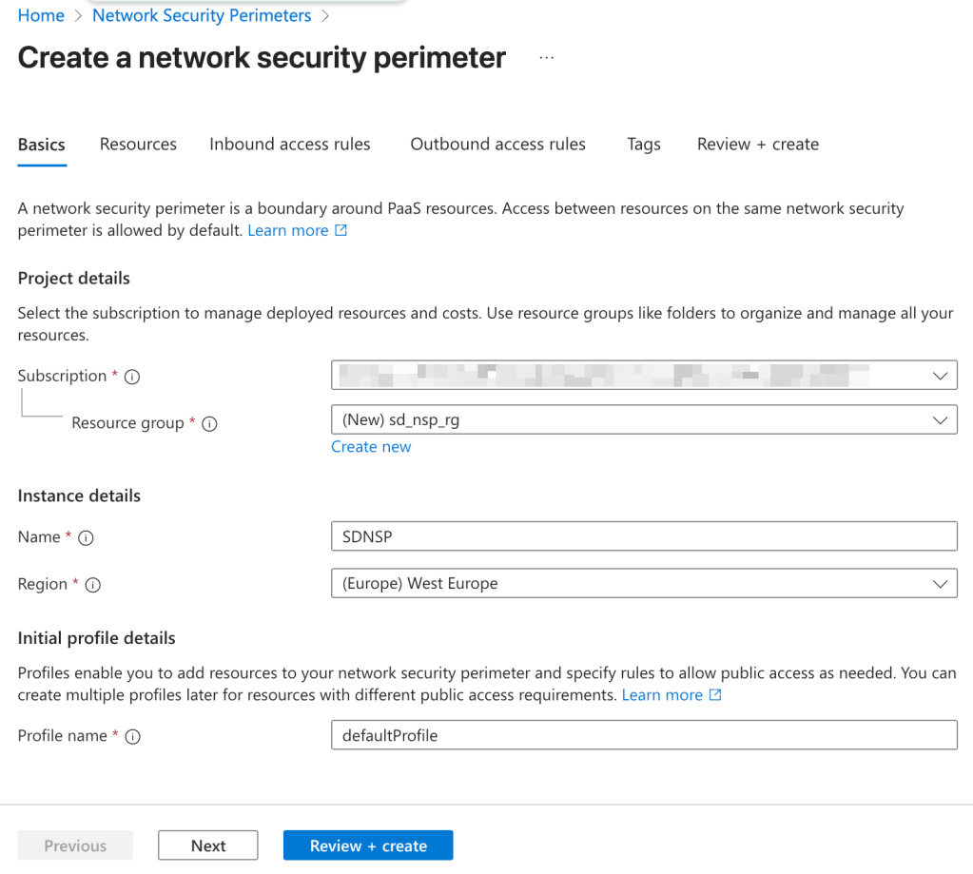The width and height of the screenshot is (973, 874).
Task: Click the Profile name input field
Action: (644, 735)
